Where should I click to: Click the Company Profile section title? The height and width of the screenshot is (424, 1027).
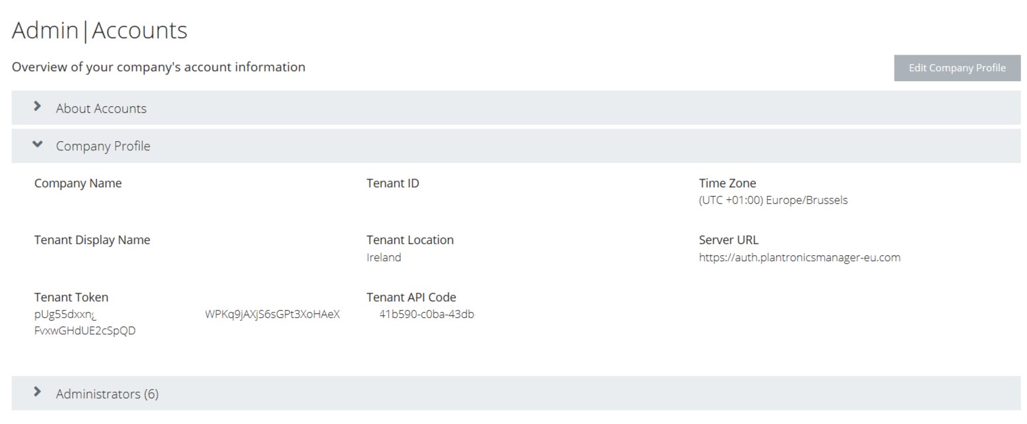[x=103, y=146]
